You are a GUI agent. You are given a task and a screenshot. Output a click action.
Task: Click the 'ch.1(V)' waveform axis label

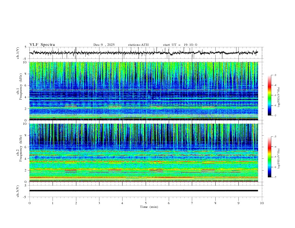[18, 53]
